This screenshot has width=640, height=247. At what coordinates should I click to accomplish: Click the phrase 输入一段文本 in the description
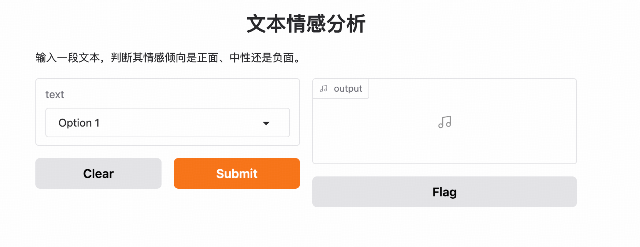point(68,58)
